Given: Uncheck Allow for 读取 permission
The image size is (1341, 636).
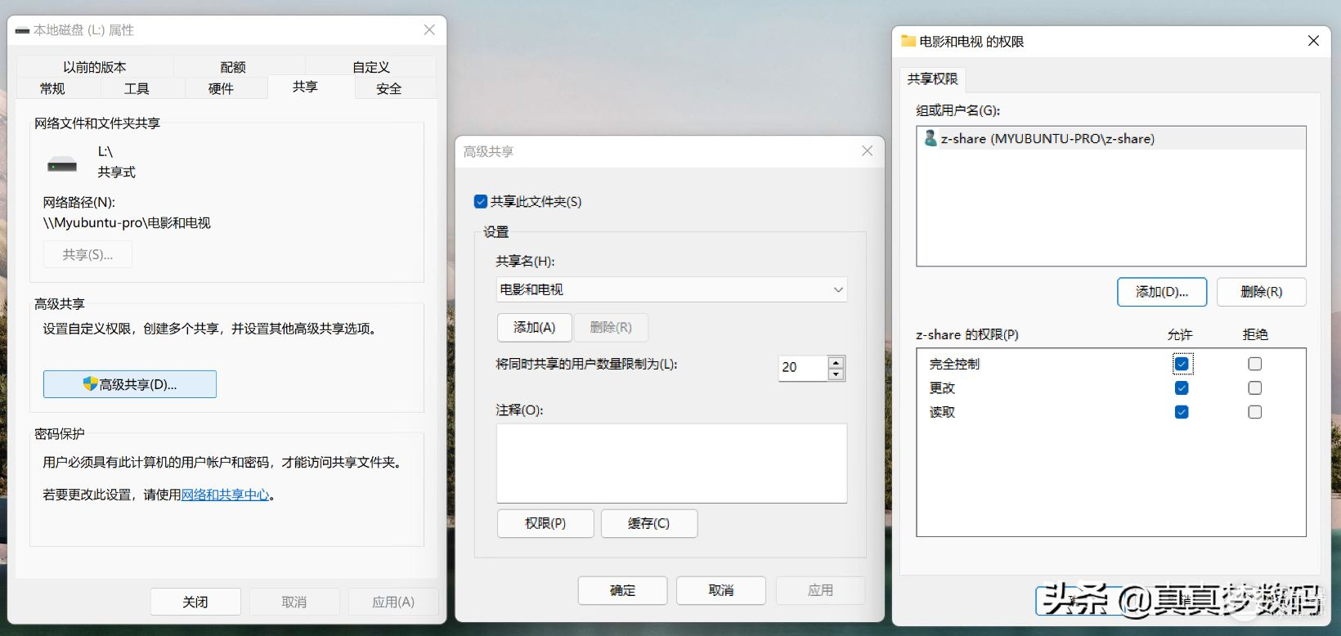Looking at the screenshot, I should pos(1182,412).
